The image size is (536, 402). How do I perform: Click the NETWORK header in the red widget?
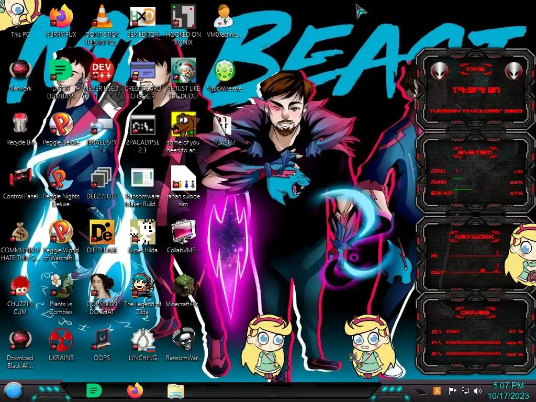point(475,236)
